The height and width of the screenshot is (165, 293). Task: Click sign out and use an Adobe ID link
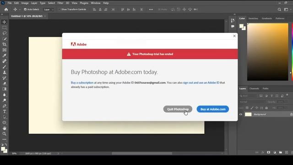click(x=201, y=82)
